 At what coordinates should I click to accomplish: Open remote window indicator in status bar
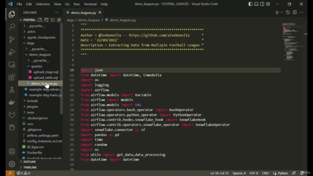pyautogui.click(x=10, y=173)
